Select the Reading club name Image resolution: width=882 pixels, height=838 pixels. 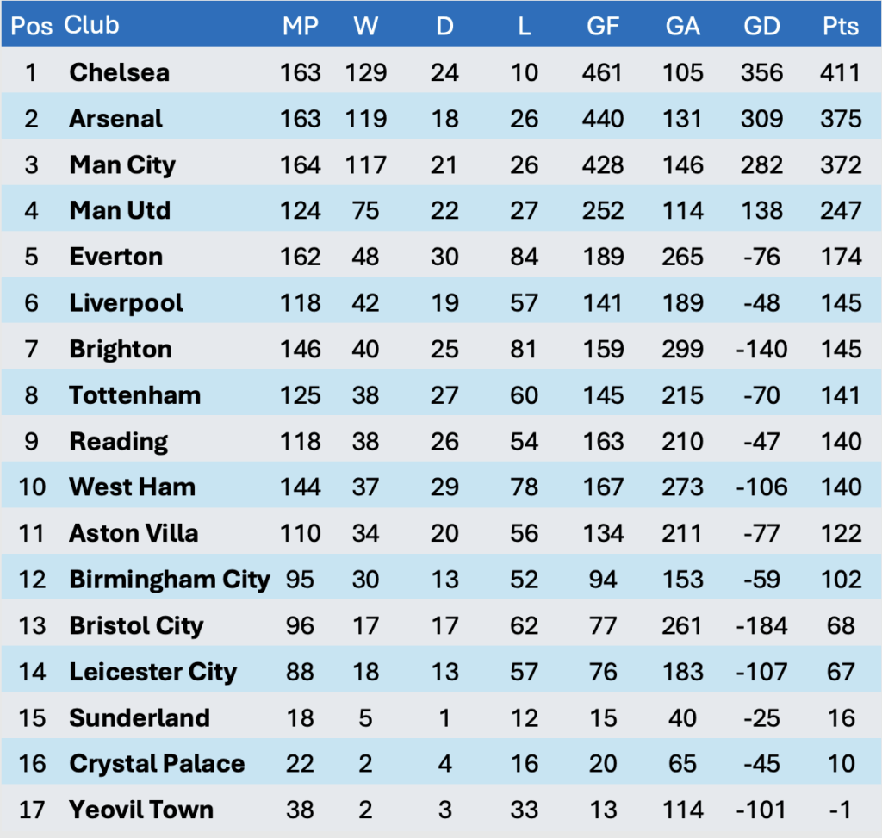pyautogui.click(x=118, y=441)
